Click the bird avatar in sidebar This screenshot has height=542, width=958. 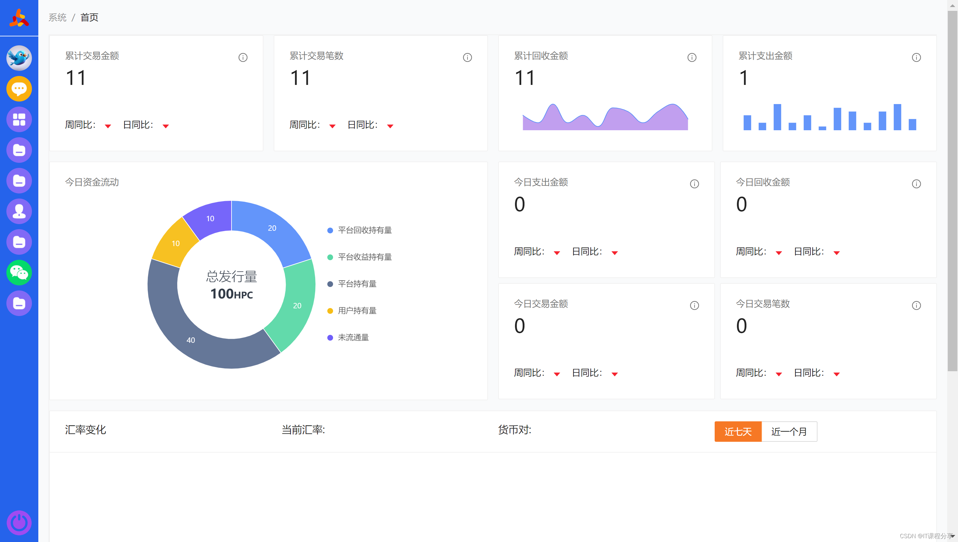(x=19, y=58)
